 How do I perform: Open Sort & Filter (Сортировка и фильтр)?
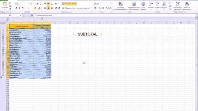click(178, 6)
